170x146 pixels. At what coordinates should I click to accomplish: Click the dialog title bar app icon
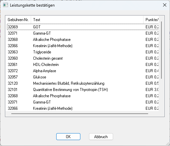(5, 5)
